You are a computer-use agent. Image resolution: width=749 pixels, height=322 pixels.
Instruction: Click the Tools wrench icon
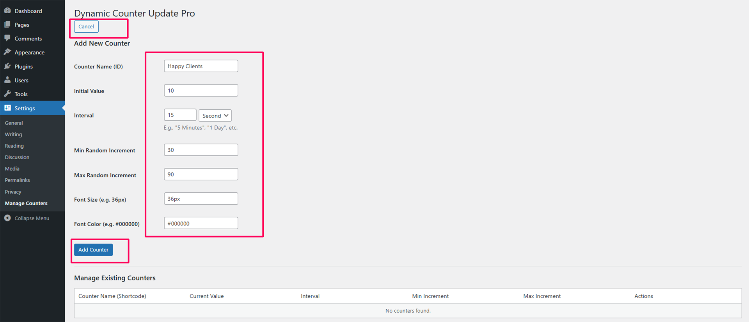tap(7, 94)
